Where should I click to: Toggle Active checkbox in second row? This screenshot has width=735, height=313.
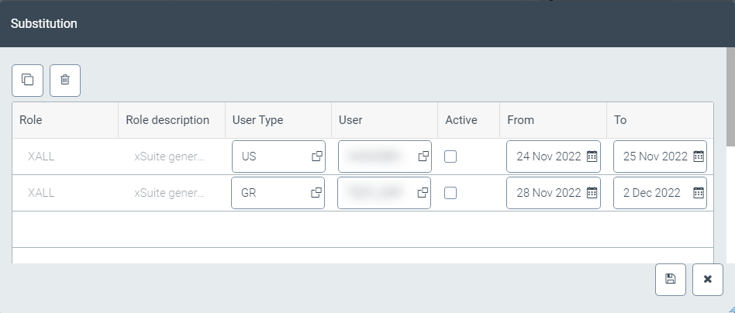(450, 193)
